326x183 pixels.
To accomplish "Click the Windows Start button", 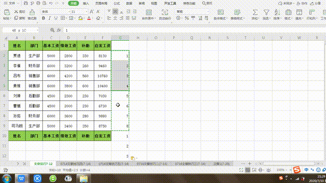I will [7, 178].
